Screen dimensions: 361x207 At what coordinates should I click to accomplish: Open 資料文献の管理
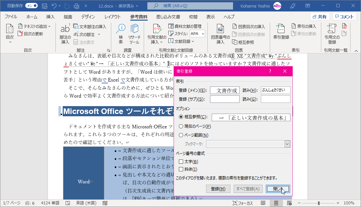point(185,26)
